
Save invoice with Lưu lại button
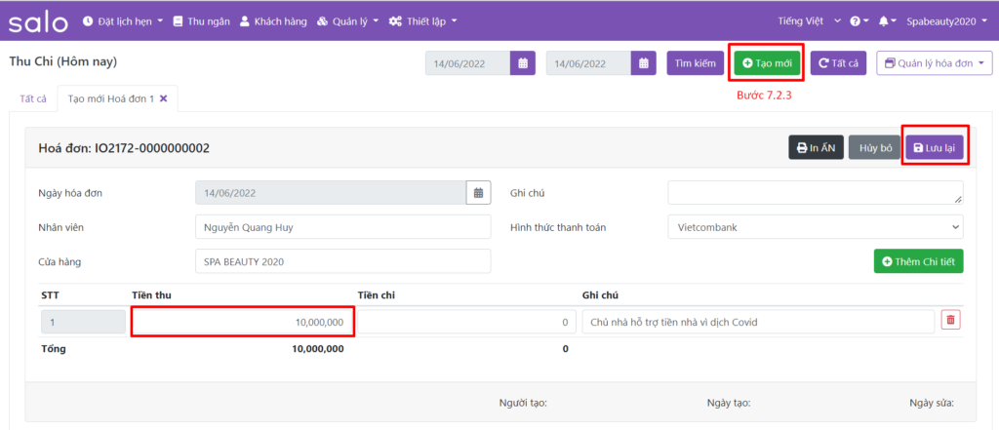(934, 147)
